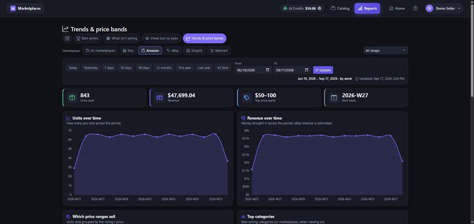Add AI credits with the plus icon
The image size is (474, 224).
[x=319, y=8]
